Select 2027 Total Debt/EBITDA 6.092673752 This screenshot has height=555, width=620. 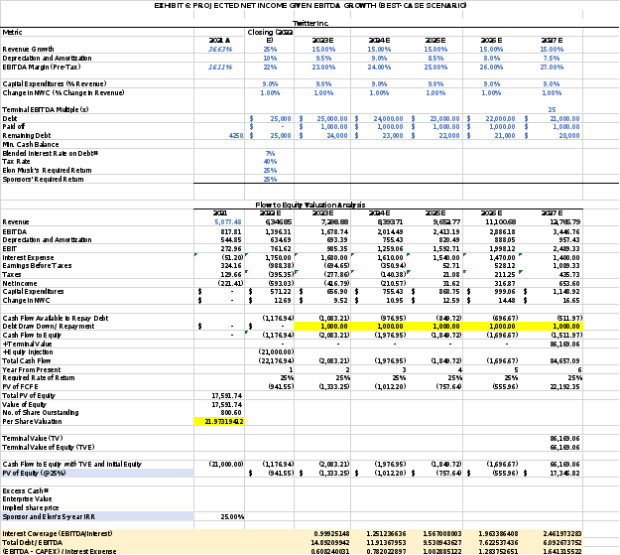561,543
